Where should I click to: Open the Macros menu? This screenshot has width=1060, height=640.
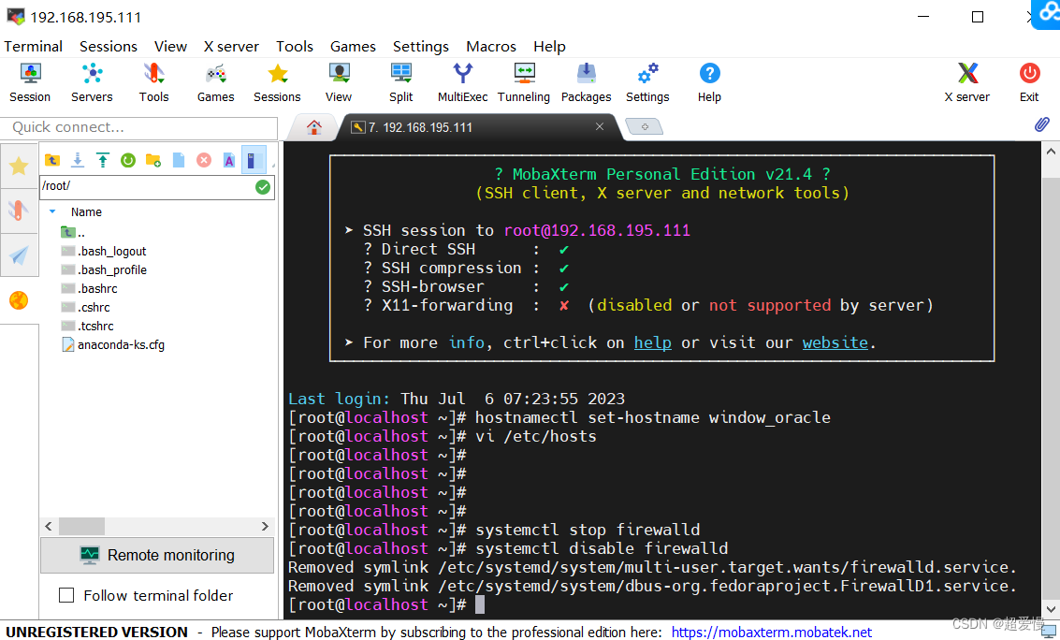[491, 46]
